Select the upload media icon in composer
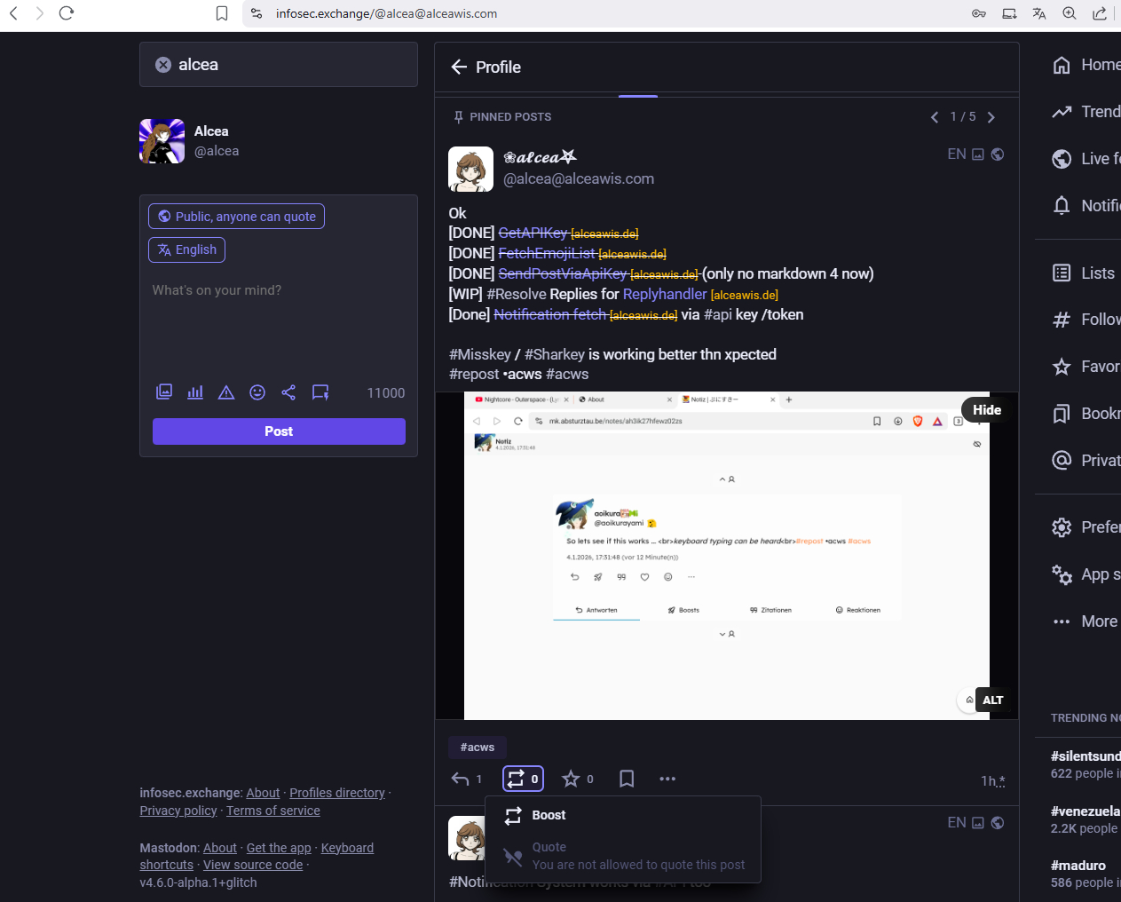 [x=164, y=392]
